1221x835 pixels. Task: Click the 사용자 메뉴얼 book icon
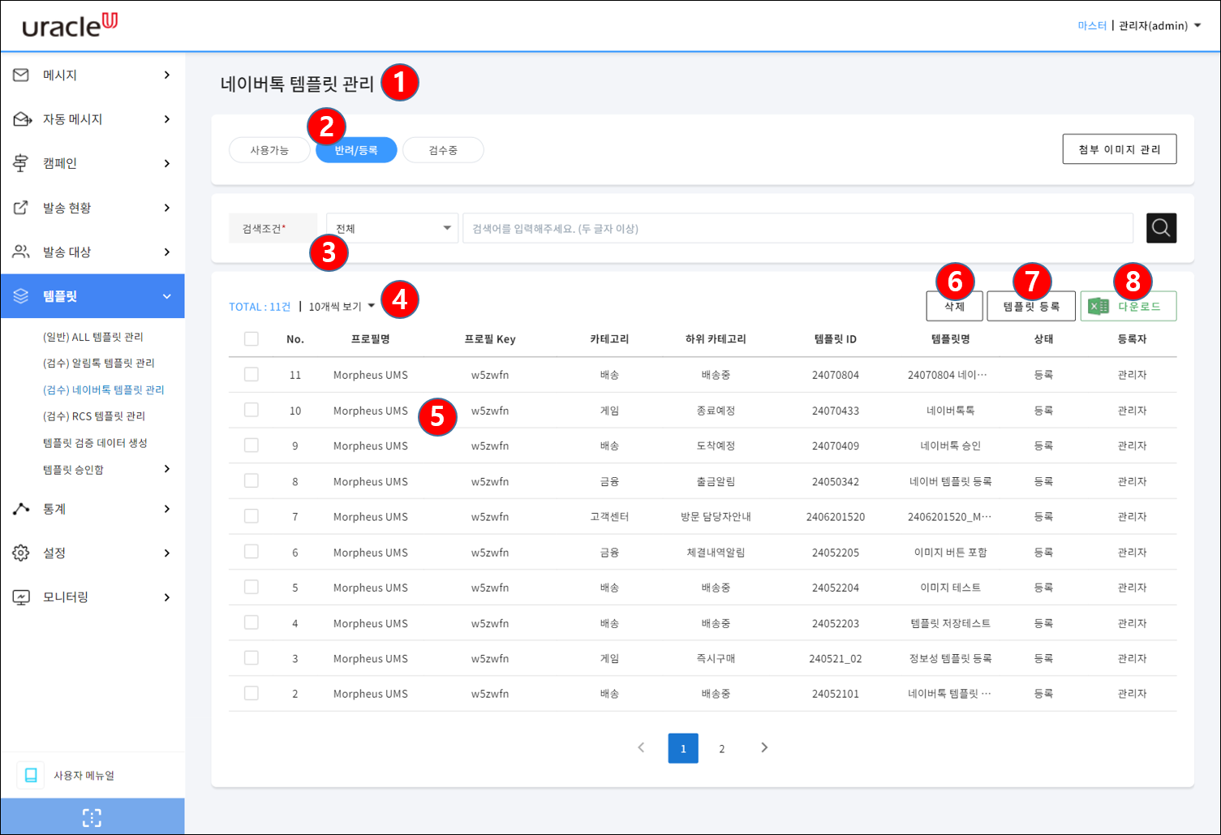31,775
